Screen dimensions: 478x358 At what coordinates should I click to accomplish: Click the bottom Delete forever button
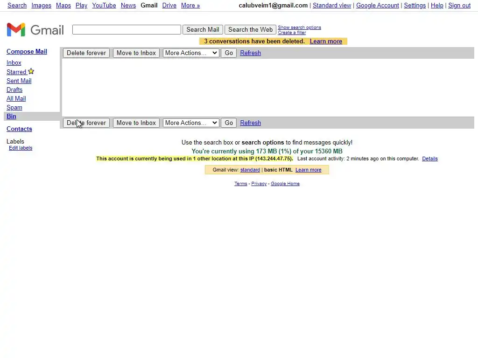point(86,123)
